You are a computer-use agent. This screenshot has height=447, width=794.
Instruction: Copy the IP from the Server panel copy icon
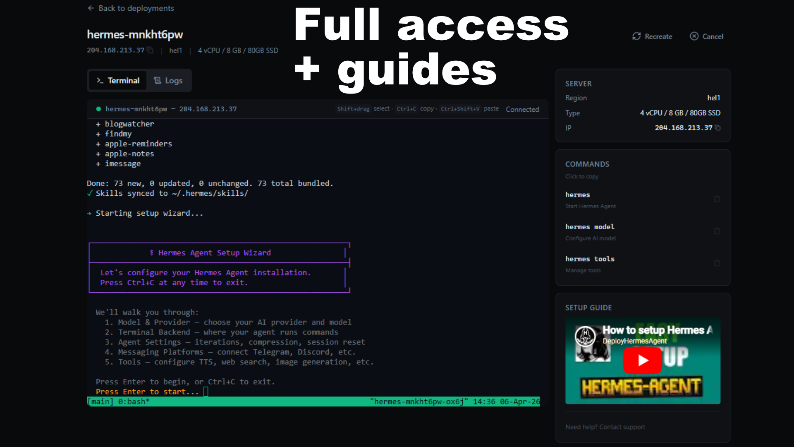click(718, 128)
